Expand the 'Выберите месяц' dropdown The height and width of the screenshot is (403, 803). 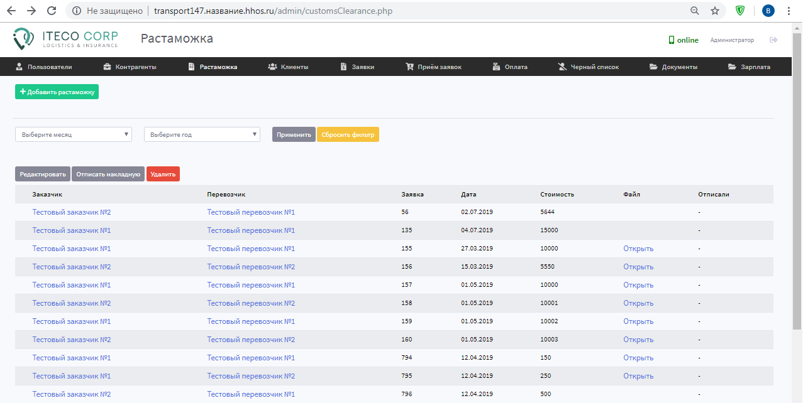[x=74, y=134]
